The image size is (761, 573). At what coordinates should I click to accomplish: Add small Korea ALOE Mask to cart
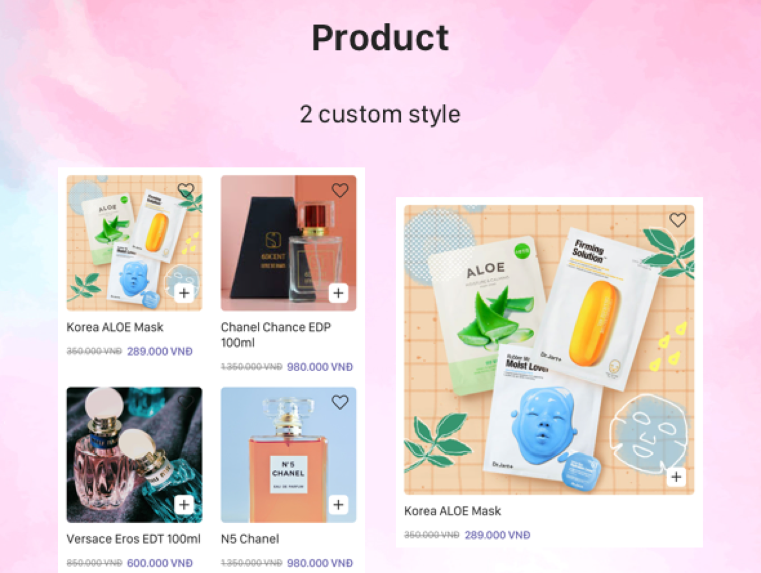[184, 293]
